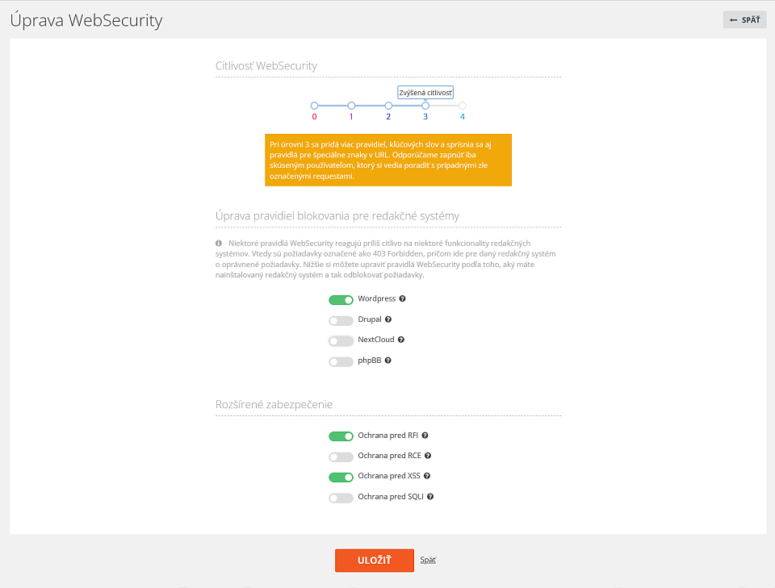Viewport: 775px width, 588px height.
Task: Show help for Ochrana pred SQLI
Action: click(430, 497)
